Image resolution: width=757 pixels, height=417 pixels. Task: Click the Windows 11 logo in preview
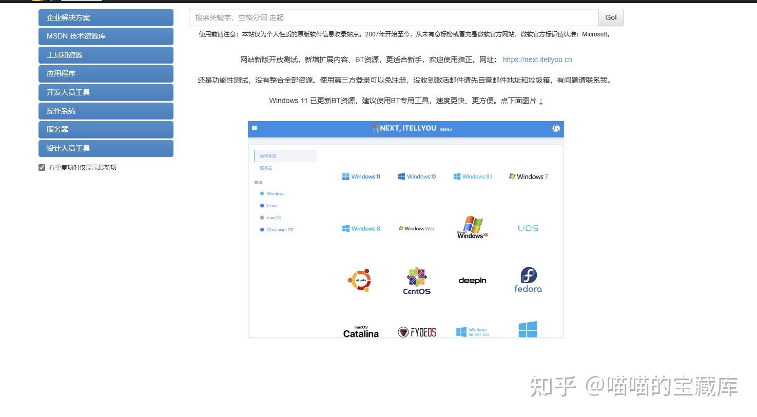pyautogui.click(x=361, y=176)
